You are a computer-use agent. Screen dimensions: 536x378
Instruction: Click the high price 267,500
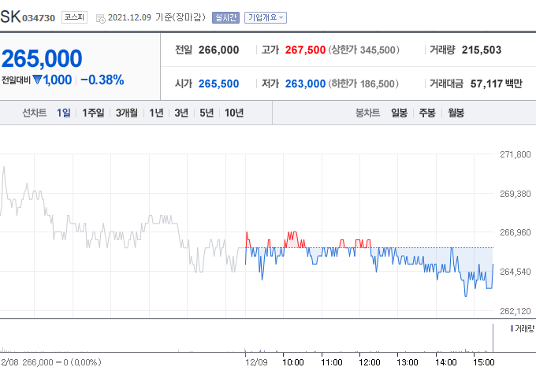(305, 50)
